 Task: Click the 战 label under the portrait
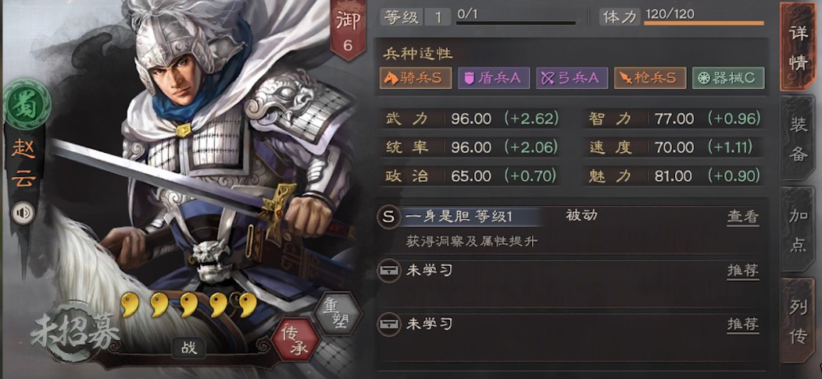[189, 348]
